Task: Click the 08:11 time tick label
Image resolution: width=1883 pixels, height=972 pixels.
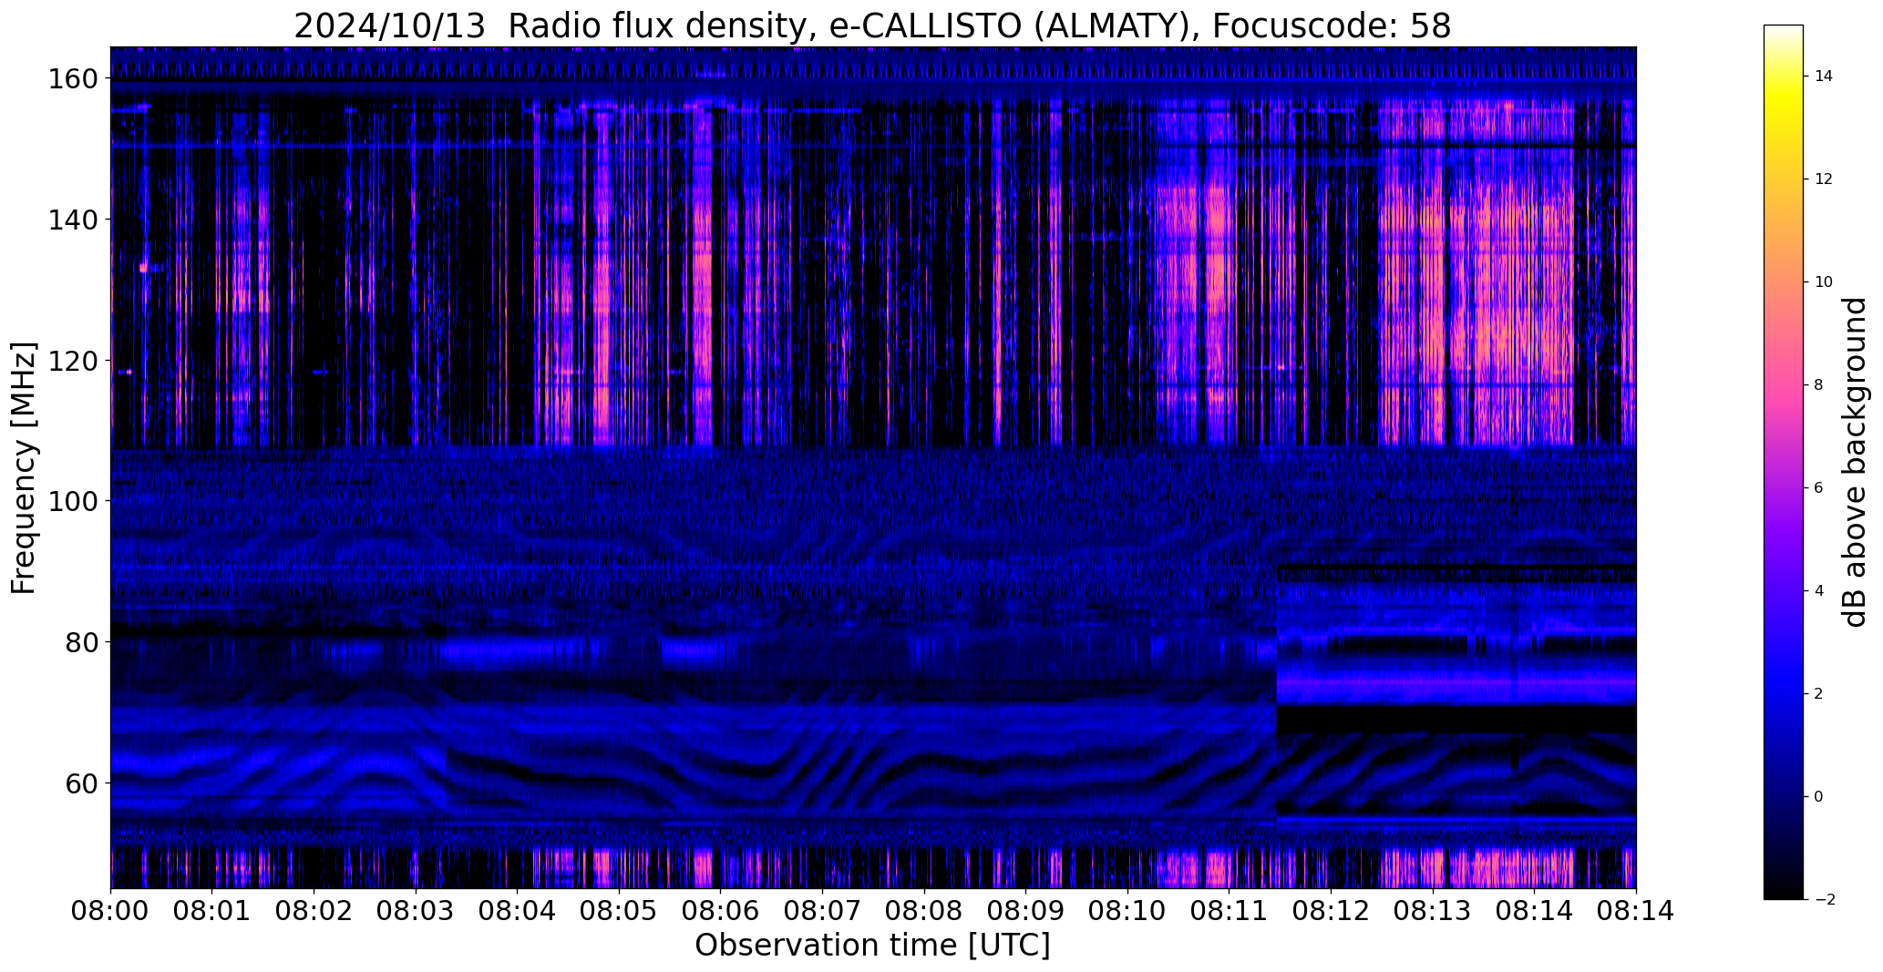Action: [x=1229, y=911]
